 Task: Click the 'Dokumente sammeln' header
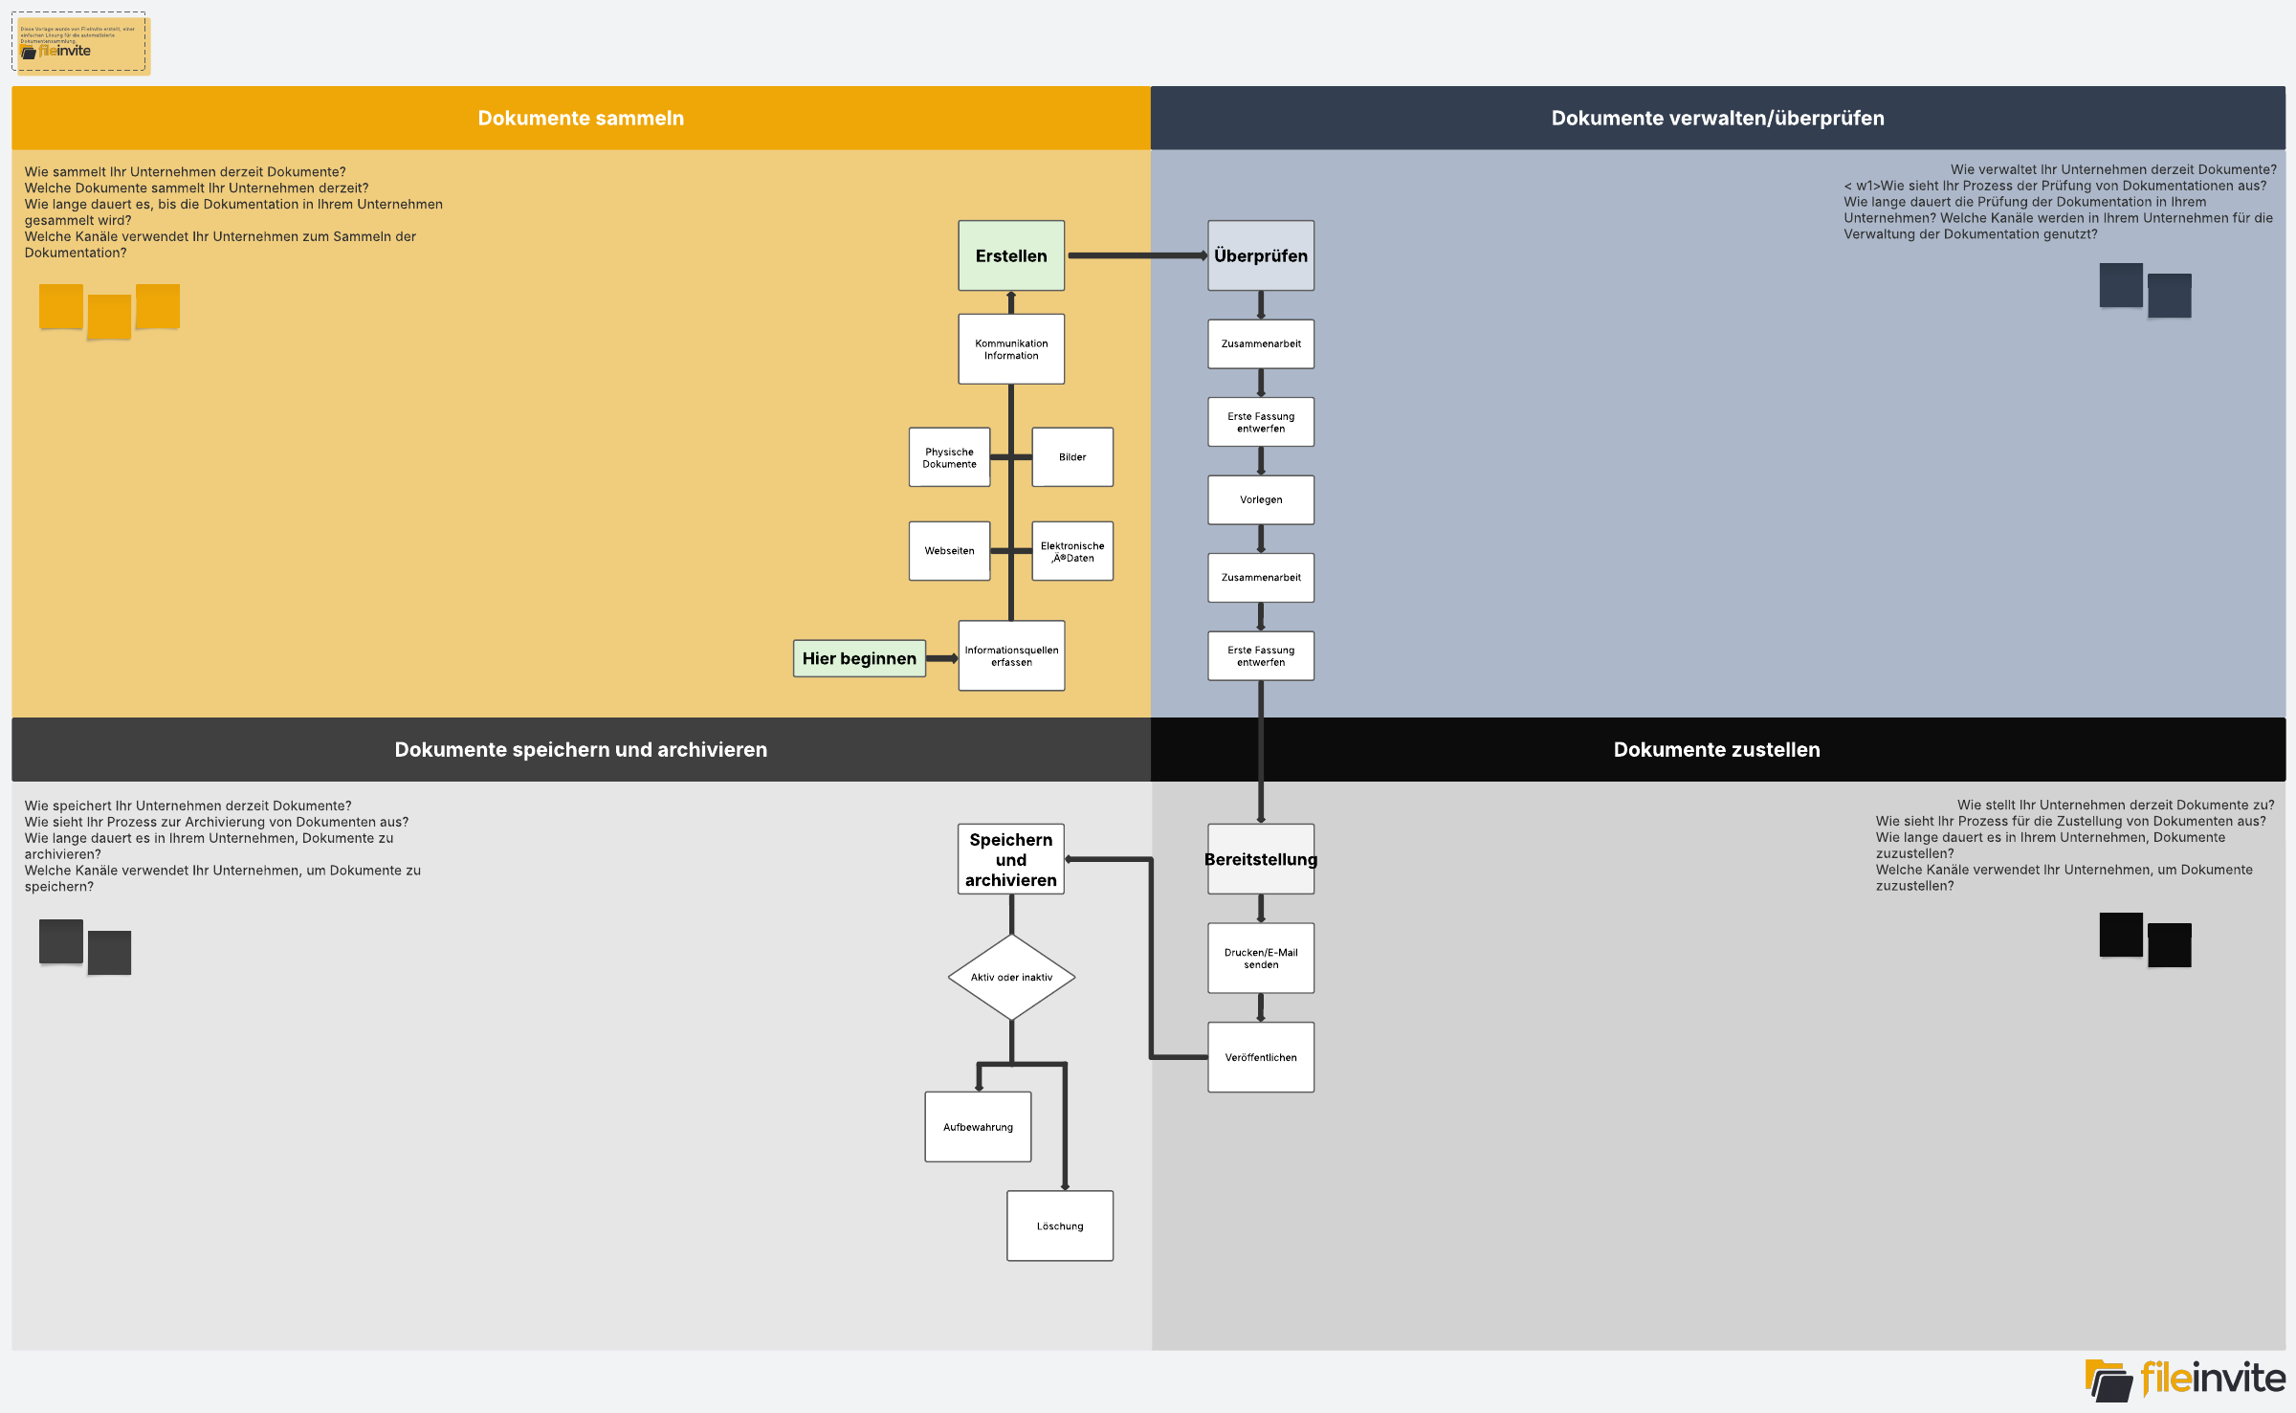coord(581,118)
